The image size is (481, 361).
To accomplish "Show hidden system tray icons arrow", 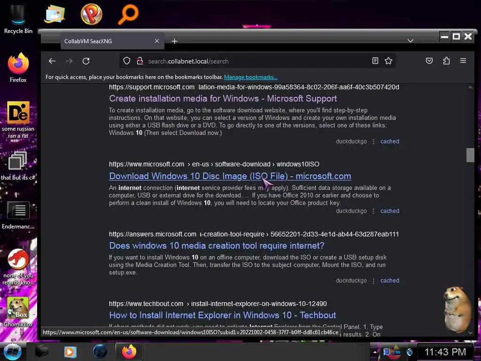I will coord(374,352).
